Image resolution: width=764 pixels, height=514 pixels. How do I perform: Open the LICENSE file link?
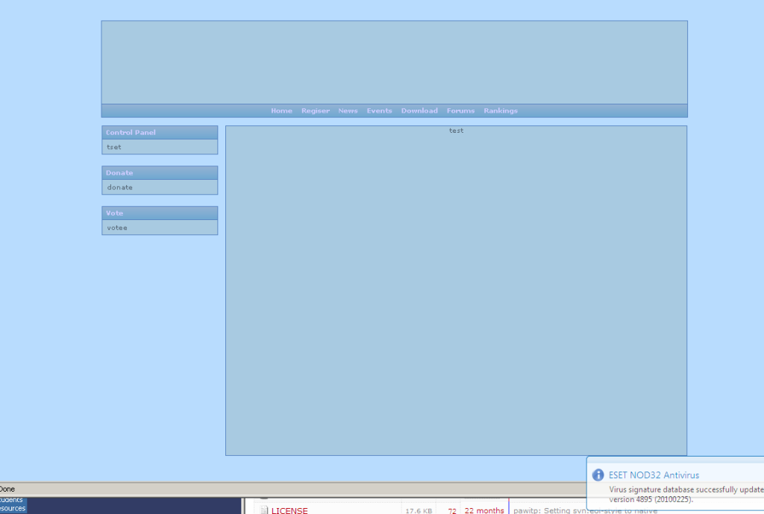pos(289,510)
